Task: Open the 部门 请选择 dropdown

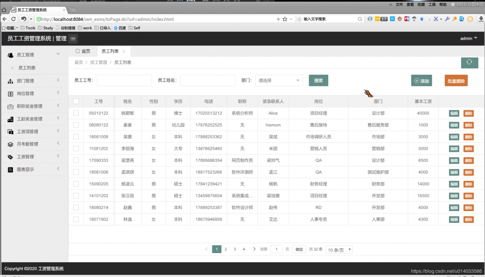Action: pyautogui.click(x=279, y=80)
